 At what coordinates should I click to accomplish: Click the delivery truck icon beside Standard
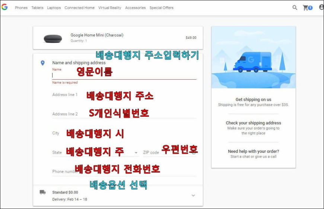tap(42, 192)
